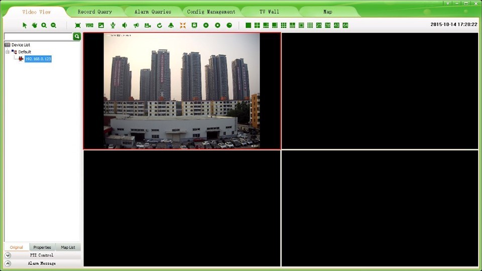Select camera 192.168.0.123 in device list
The image size is (482, 271).
38,59
